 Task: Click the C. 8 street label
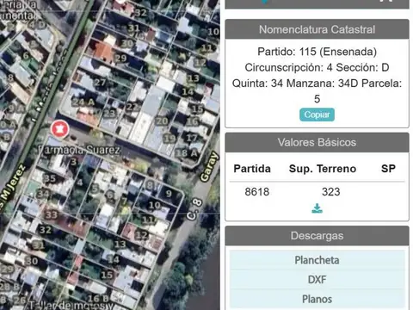pyautogui.click(x=194, y=209)
